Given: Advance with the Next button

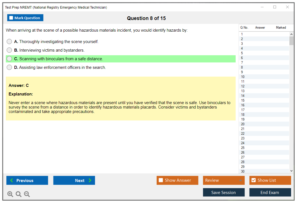Looking at the screenshot, I should tap(74, 180).
